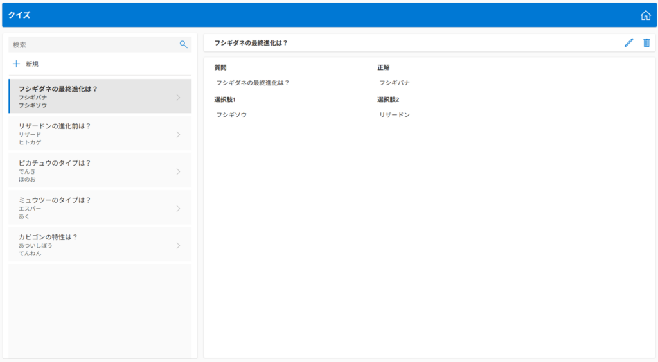Select list item カビゴンの特性は？

pyautogui.click(x=100, y=245)
